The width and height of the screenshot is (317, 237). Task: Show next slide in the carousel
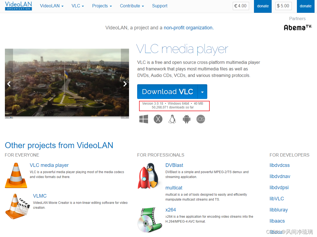point(125,84)
